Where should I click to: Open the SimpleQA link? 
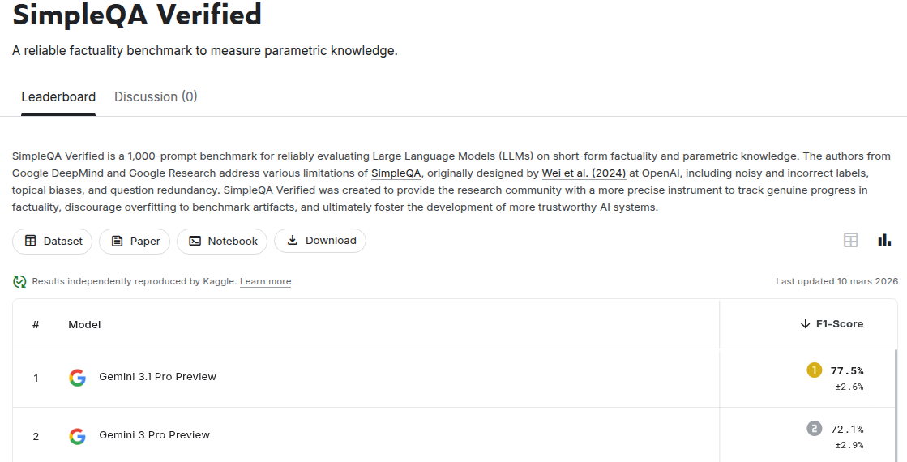(x=396, y=173)
